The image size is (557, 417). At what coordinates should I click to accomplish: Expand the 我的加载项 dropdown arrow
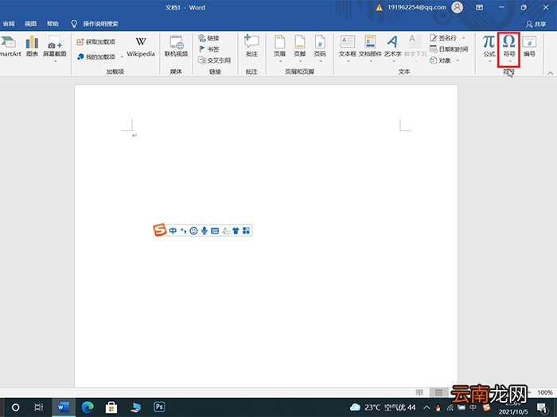pos(122,56)
